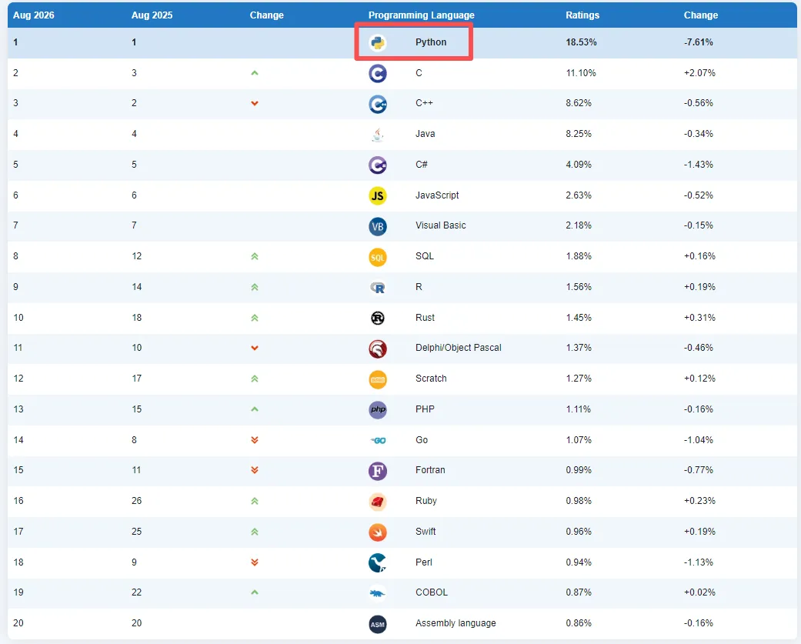Click the yellow JavaScript JS icon
The image size is (801, 644).
click(378, 195)
